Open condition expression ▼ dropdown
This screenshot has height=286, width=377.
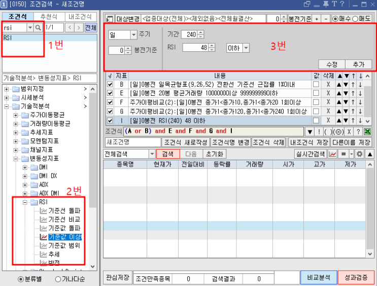coord(310,132)
